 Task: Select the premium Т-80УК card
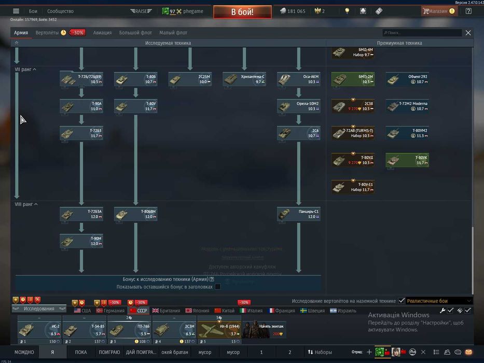pos(407,160)
